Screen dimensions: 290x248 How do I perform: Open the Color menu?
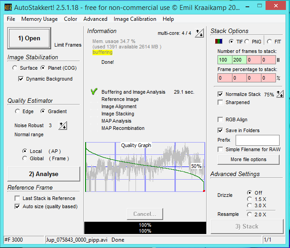coord(71,19)
